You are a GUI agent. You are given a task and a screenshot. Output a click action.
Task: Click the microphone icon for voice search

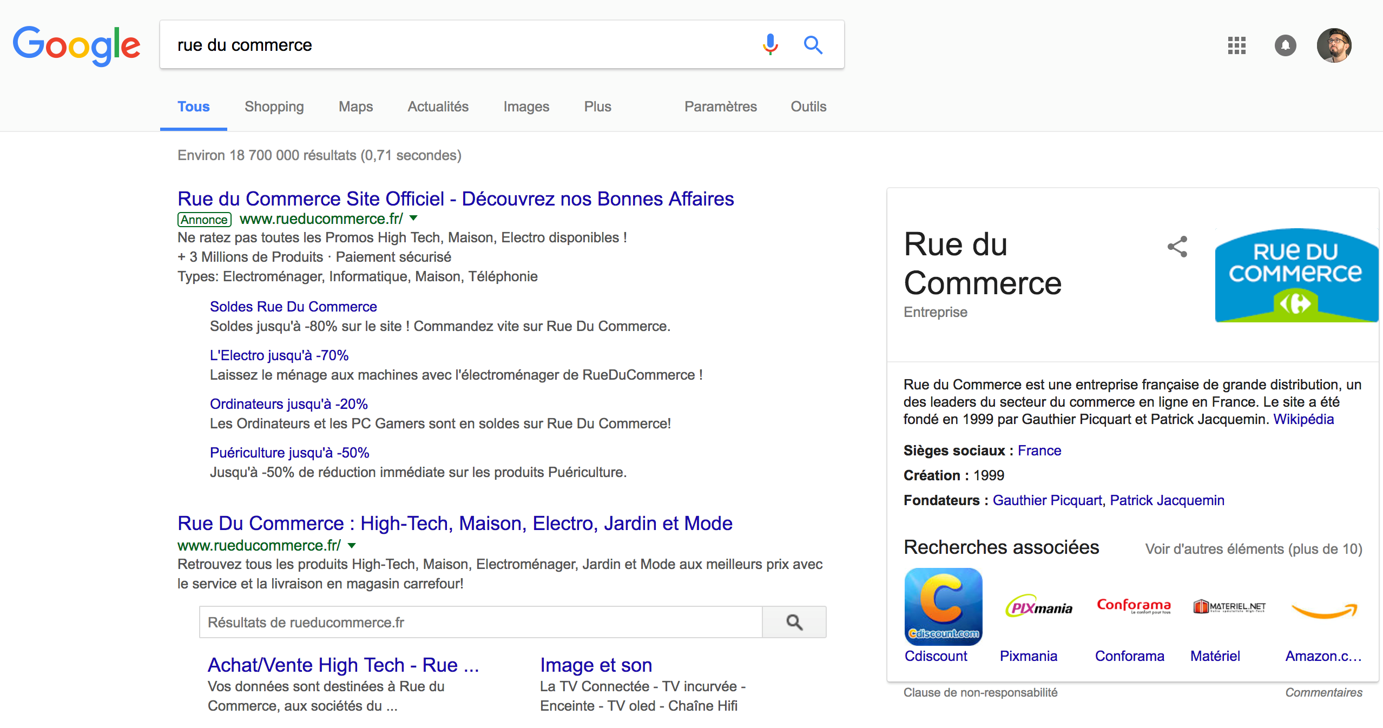[x=769, y=45]
